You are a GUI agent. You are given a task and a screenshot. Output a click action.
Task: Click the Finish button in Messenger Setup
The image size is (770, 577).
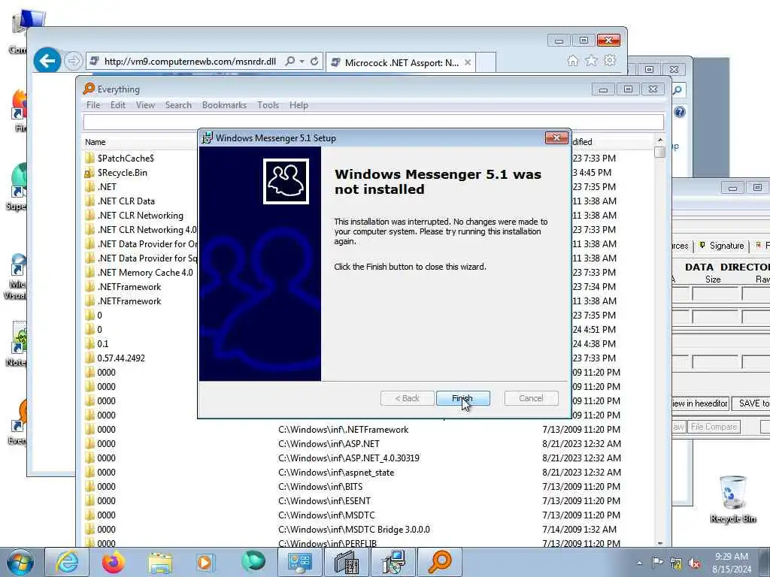coord(462,398)
